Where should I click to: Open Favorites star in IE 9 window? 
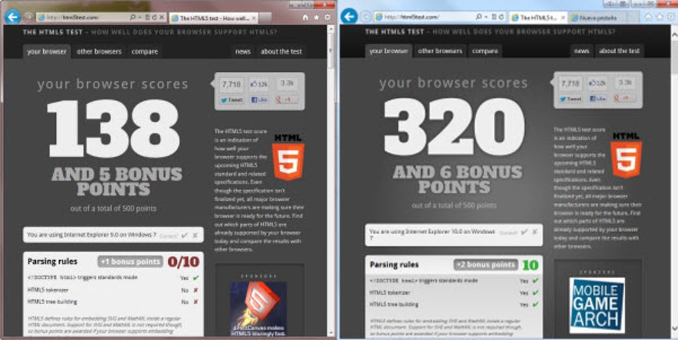316,18
